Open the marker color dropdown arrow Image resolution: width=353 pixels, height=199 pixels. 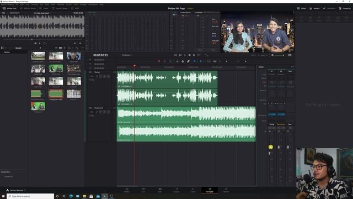pos(203,61)
